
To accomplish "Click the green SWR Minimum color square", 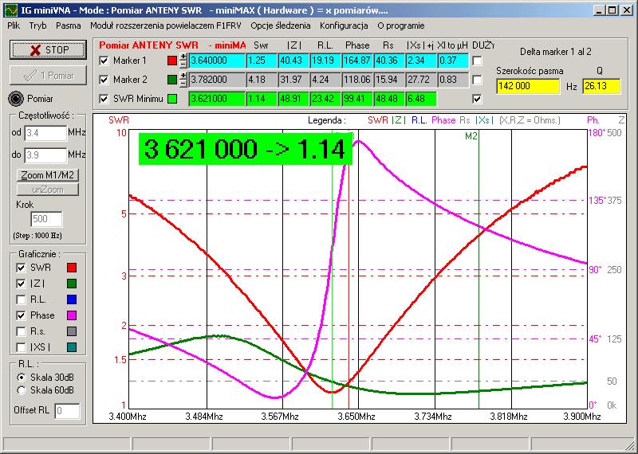I will 172,99.
